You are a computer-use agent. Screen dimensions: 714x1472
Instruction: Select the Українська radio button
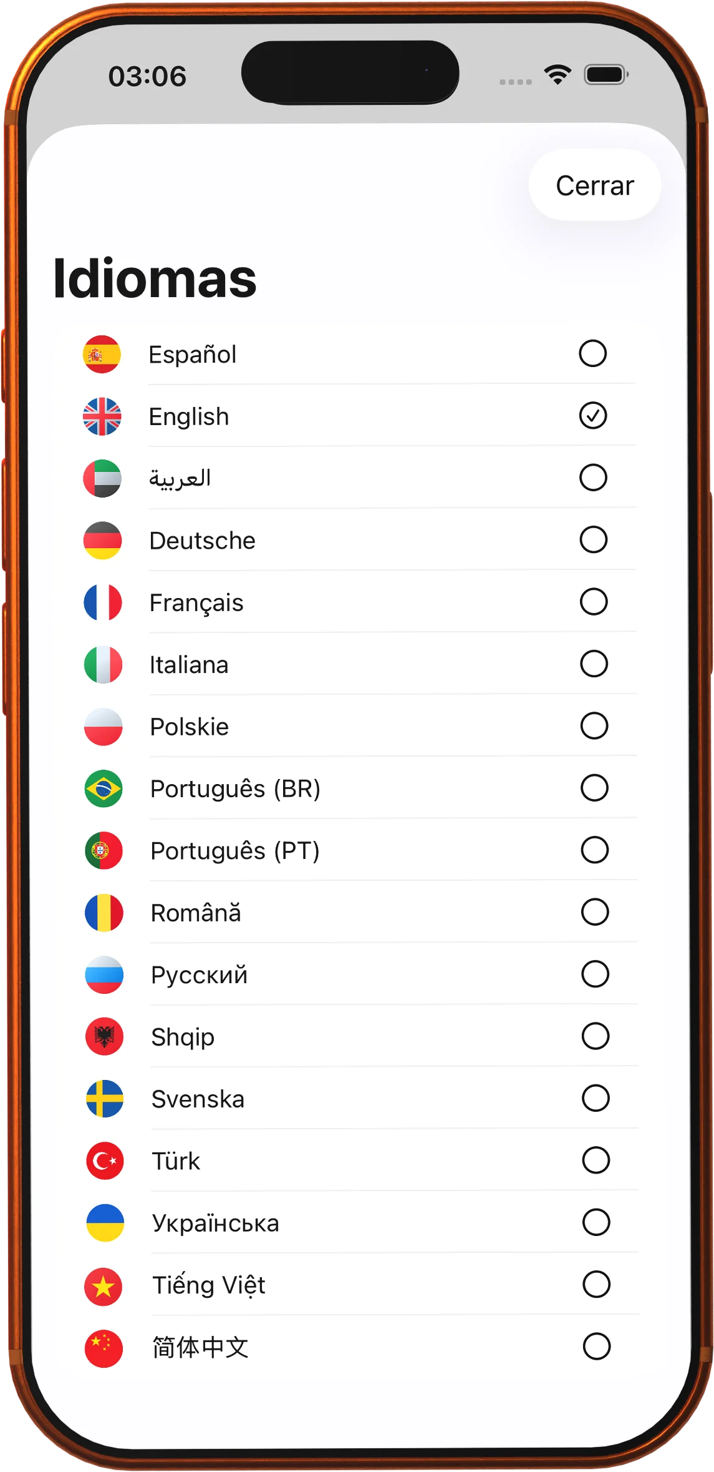pyautogui.click(x=596, y=1222)
